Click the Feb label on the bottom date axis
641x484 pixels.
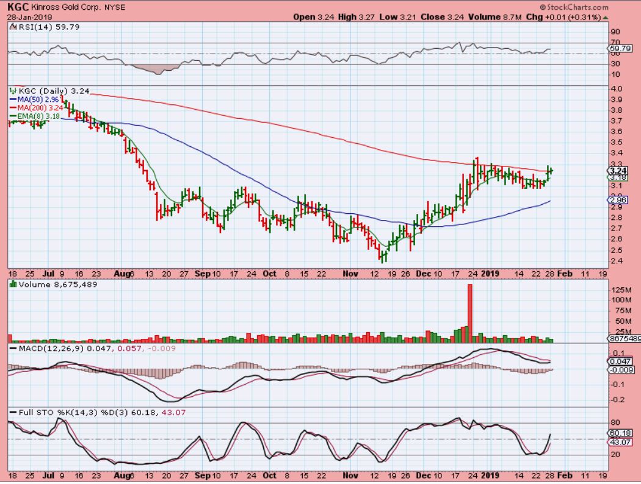click(x=565, y=475)
